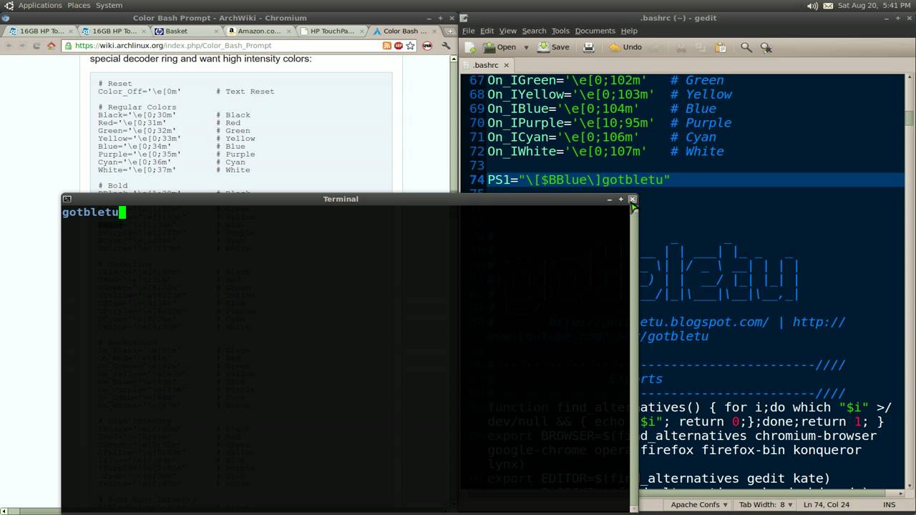Click the Ln 74, Col 24 status entry

[827, 504]
